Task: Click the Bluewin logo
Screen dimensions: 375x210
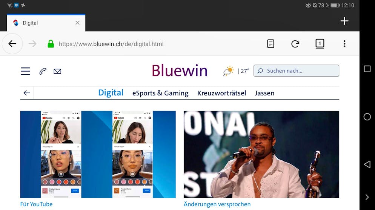Action: pyautogui.click(x=180, y=71)
